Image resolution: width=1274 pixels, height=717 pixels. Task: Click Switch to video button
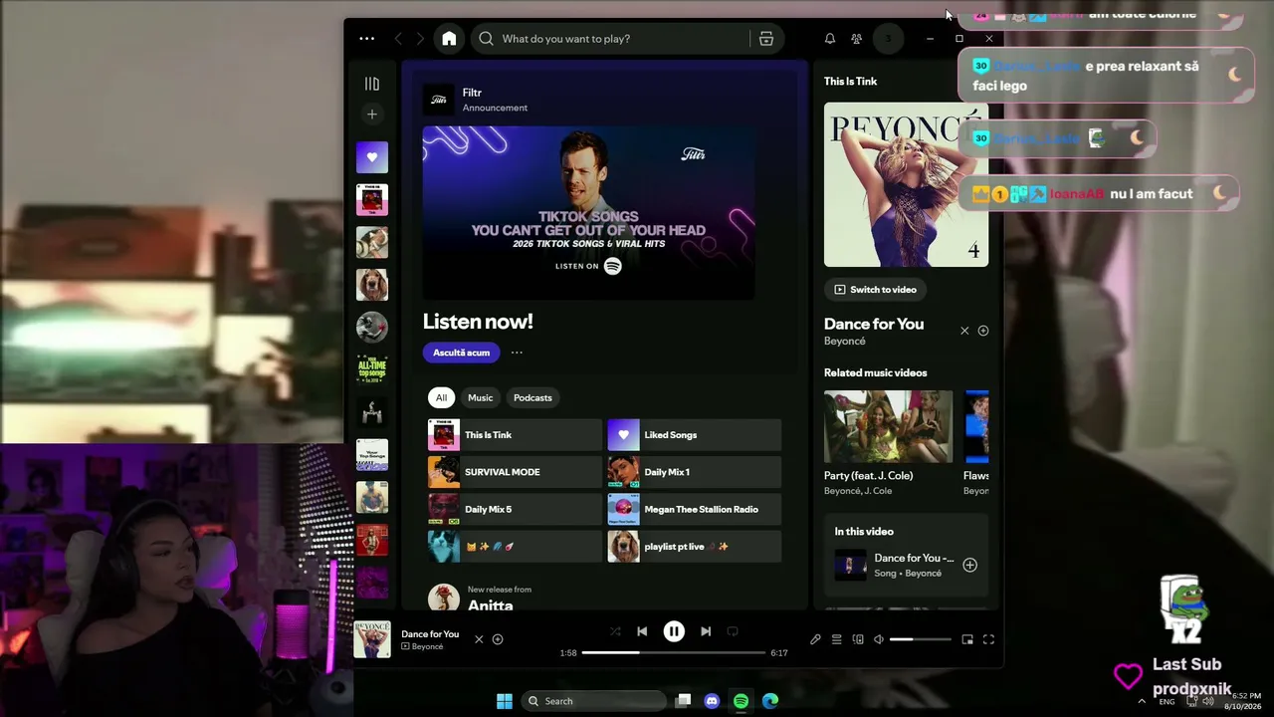876,290
